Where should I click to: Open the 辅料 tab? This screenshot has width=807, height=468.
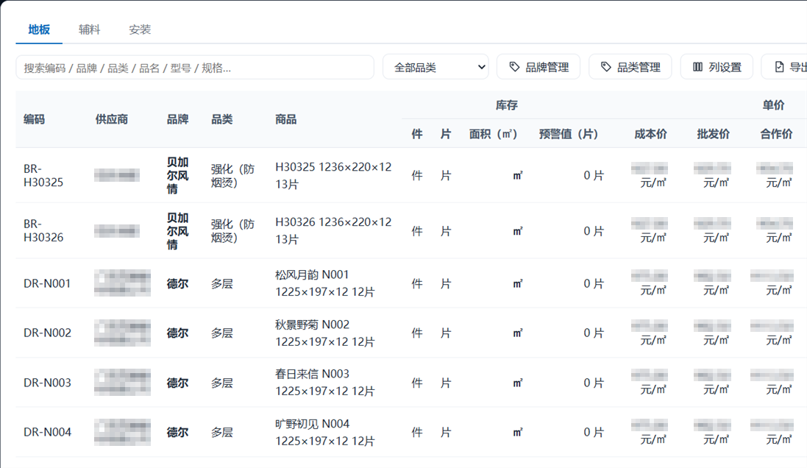90,29
